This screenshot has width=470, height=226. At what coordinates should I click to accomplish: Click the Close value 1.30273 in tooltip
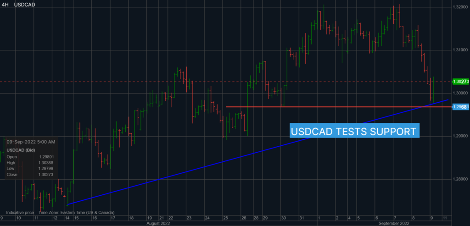click(46, 175)
